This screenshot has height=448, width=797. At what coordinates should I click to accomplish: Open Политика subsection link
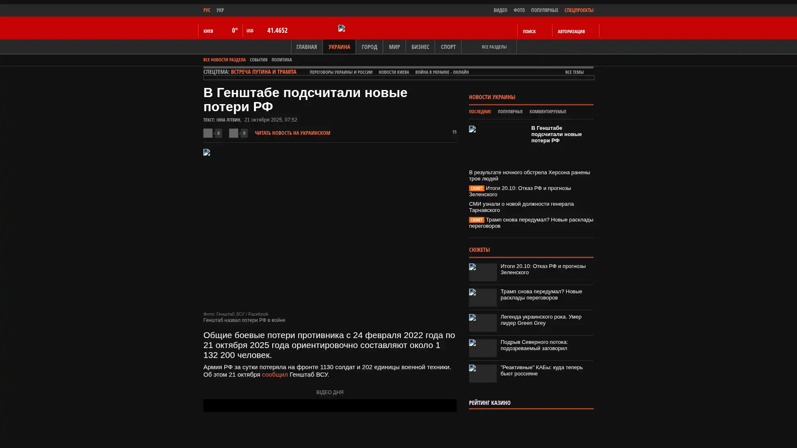point(281,60)
